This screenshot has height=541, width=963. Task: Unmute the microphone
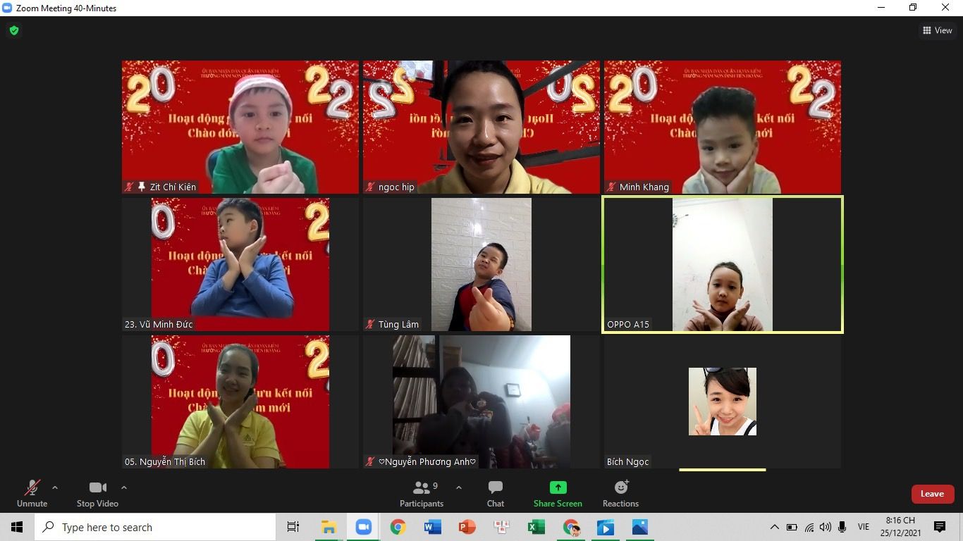click(32, 493)
